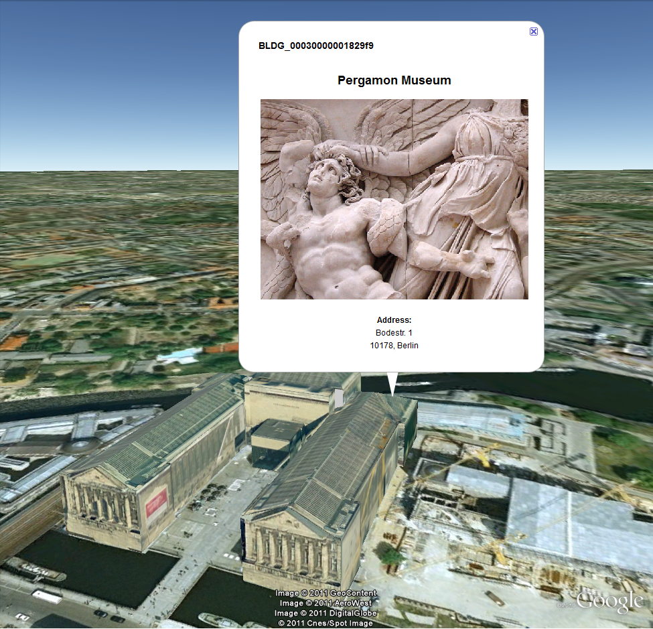Image resolution: width=653 pixels, height=629 pixels.
Task: Click the © 2011 Cnes/Spot Image attribution
Action: click(x=325, y=623)
